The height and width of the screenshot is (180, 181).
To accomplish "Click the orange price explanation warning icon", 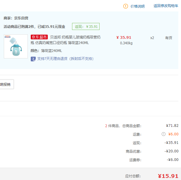I will (126, 6).
